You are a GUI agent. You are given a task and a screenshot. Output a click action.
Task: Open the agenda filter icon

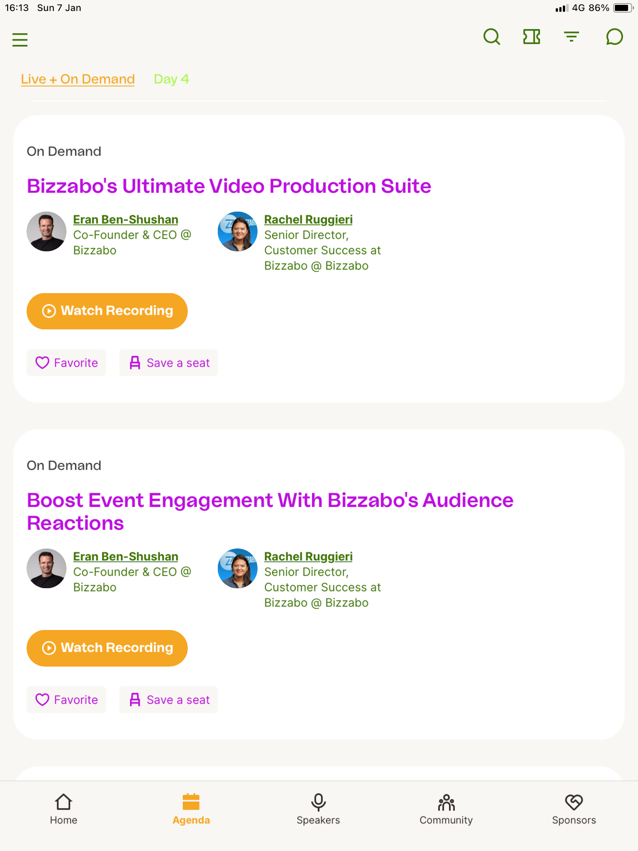[x=571, y=37]
